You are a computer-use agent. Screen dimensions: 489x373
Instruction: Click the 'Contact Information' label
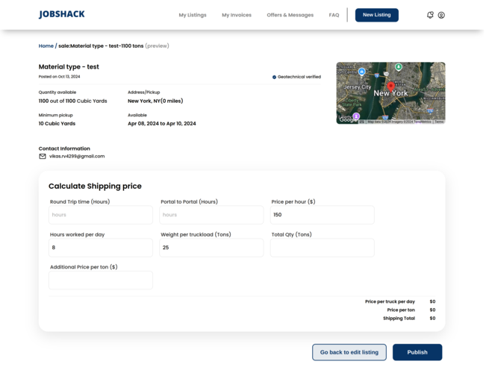click(64, 148)
